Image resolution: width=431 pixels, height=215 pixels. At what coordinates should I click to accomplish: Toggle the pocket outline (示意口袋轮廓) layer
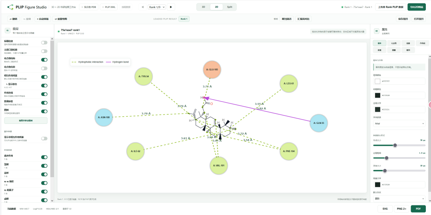point(44,51)
